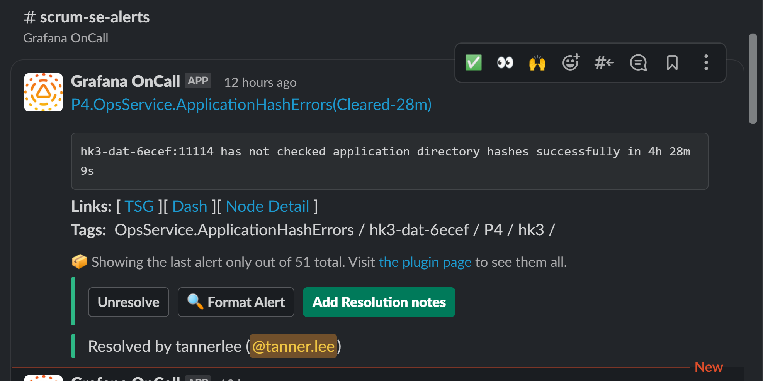Open the 12 hours ago timestamp

point(260,82)
